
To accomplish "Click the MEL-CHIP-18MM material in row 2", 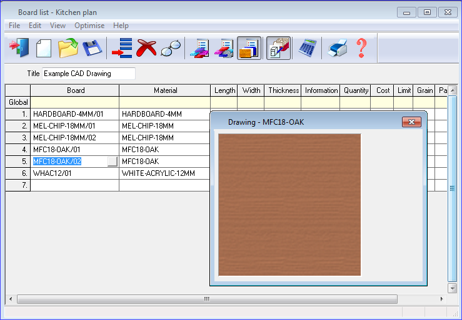I will tap(164, 125).
